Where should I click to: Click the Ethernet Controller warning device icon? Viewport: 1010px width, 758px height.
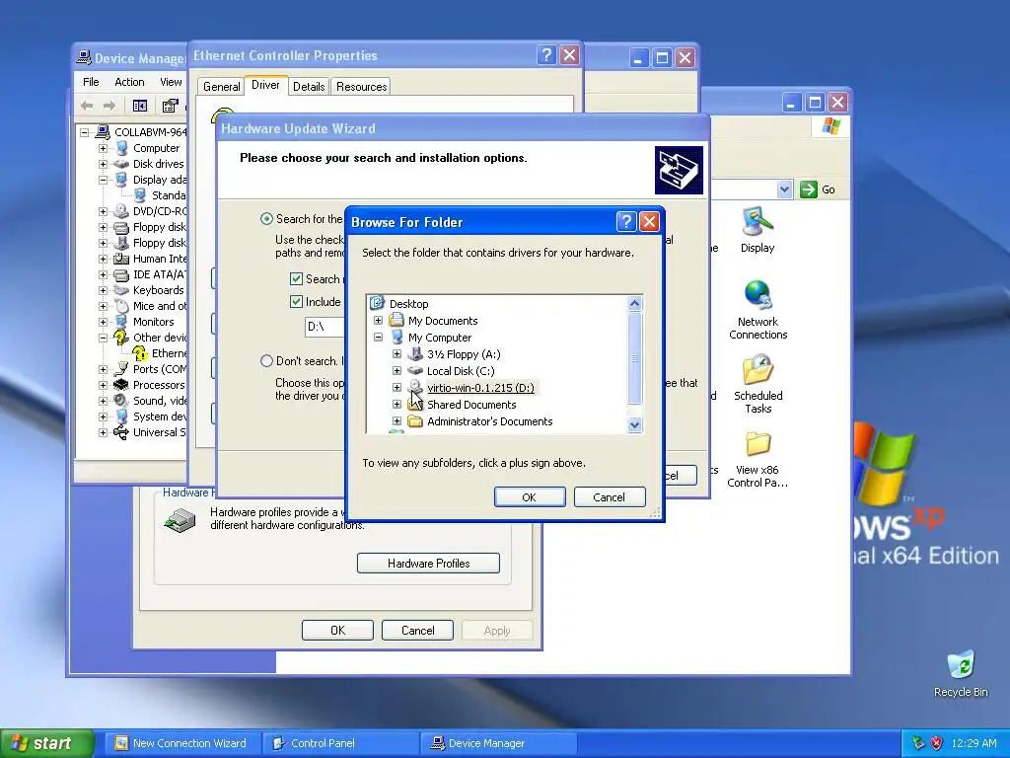click(140, 353)
